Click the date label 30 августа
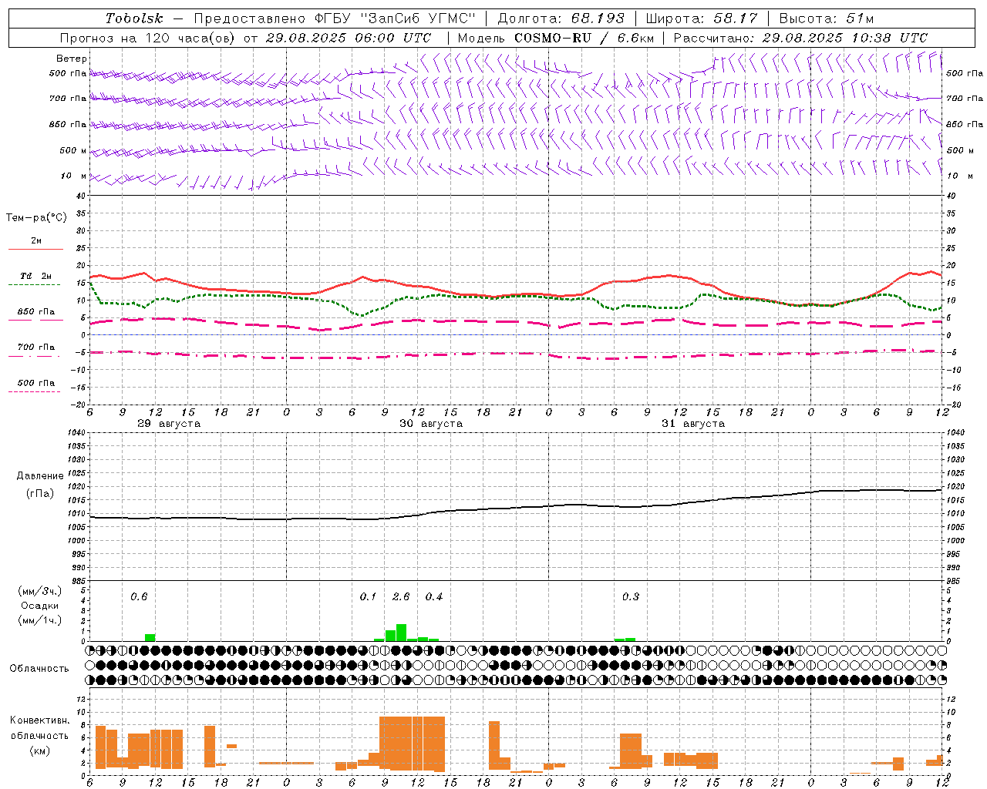Viewport: 987px width, 789px height. click(431, 424)
